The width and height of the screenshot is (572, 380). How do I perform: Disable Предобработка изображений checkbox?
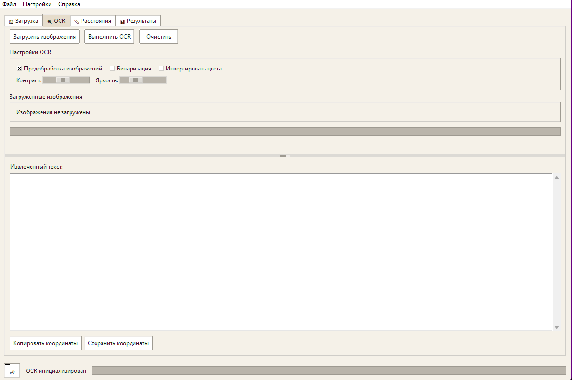click(20, 69)
